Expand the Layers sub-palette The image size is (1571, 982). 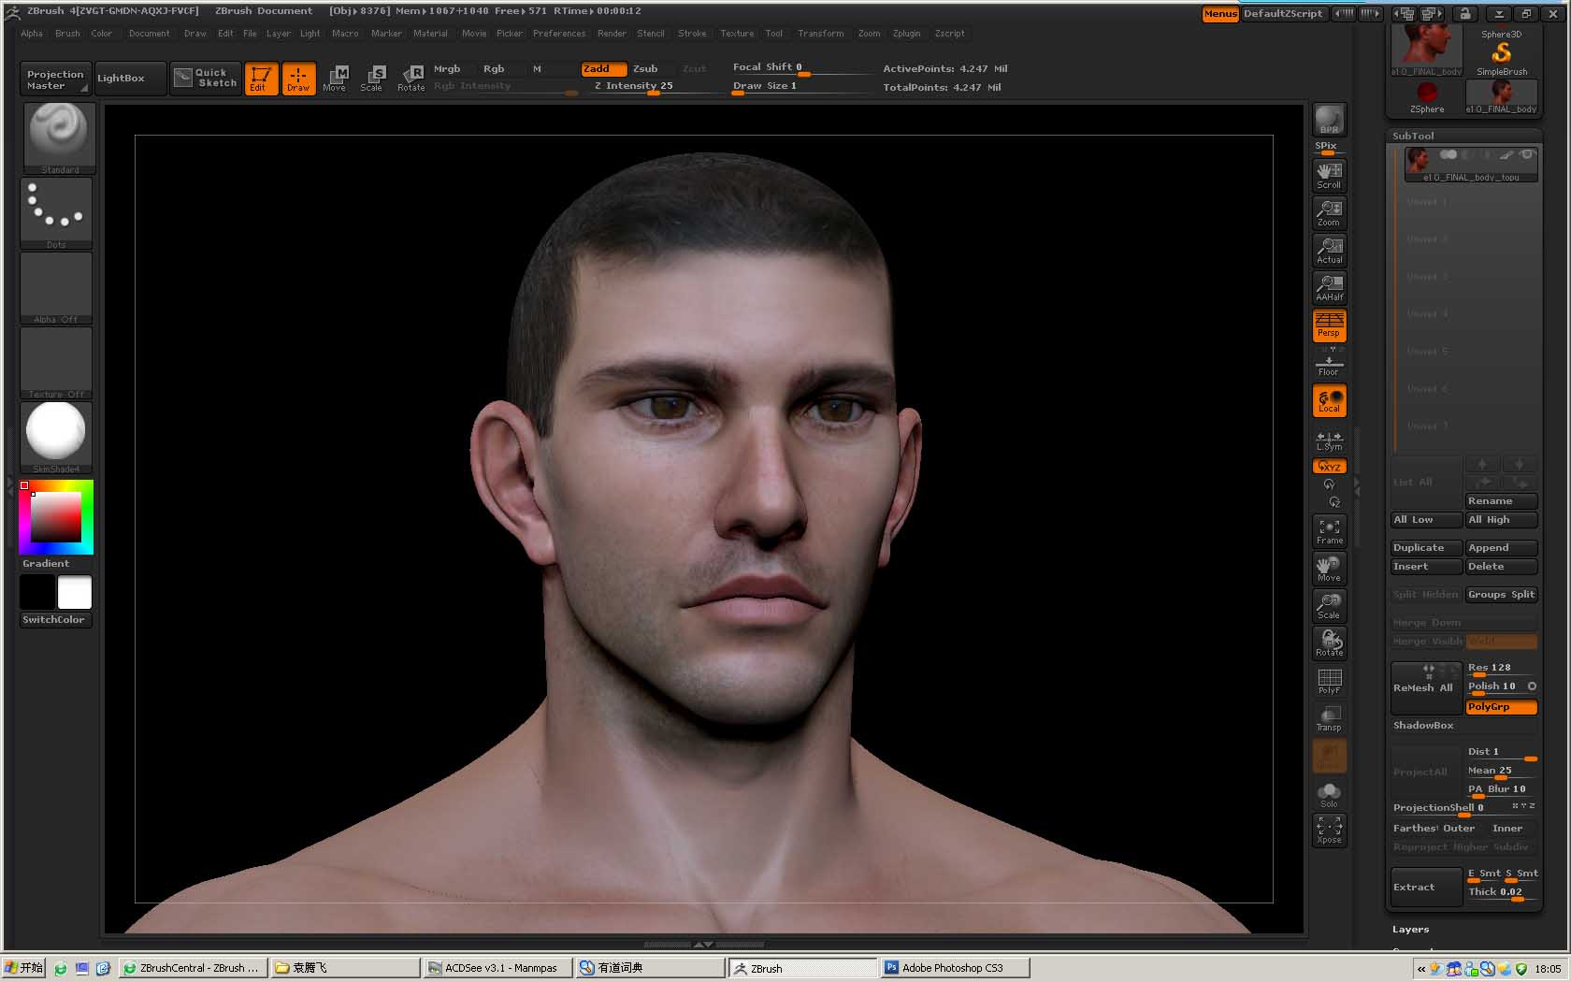1410,930
